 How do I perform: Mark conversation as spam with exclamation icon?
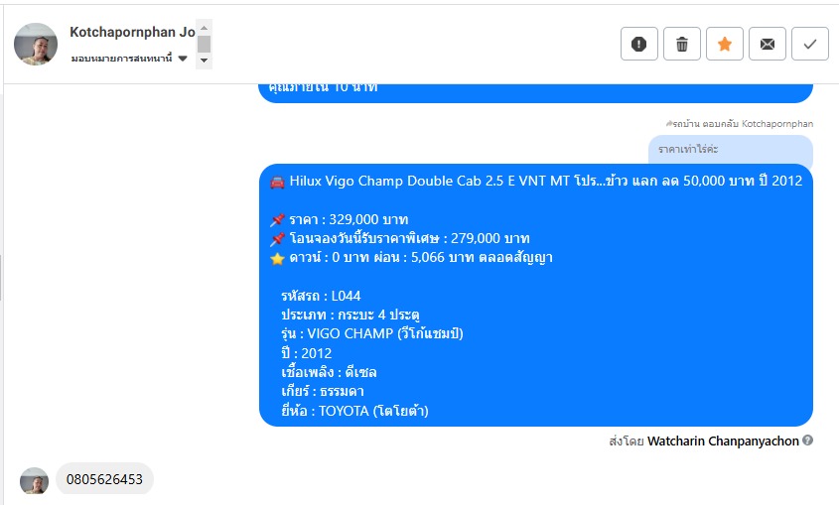pyautogui.click(x=638, y=44)
